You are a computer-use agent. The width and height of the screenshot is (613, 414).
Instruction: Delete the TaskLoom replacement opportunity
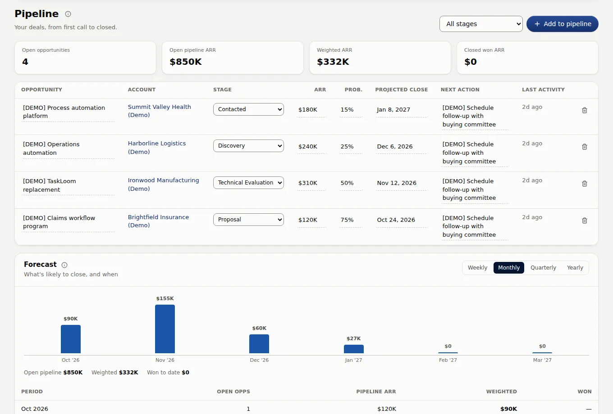pyautogui.click(x=585, y=184)
